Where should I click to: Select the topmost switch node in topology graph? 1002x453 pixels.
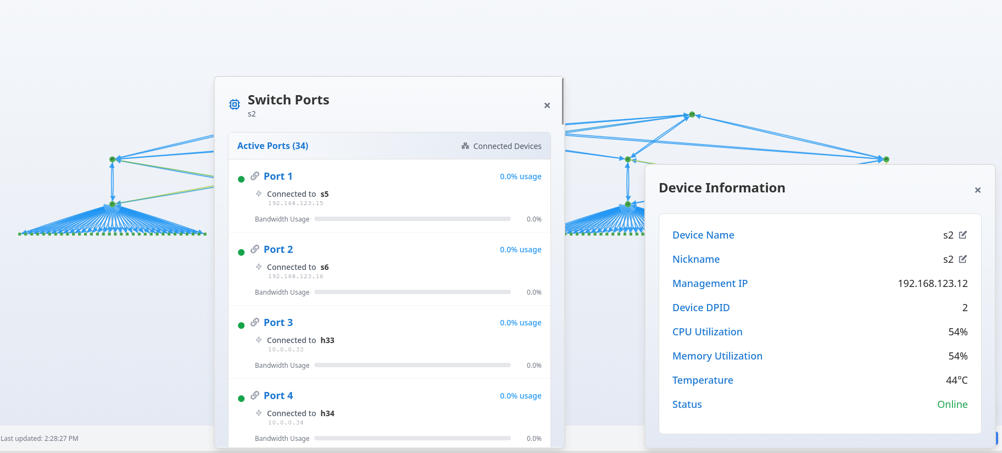(x=692, y=114)
